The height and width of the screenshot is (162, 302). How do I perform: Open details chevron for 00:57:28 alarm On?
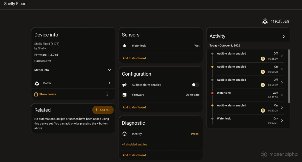point(282,108)
